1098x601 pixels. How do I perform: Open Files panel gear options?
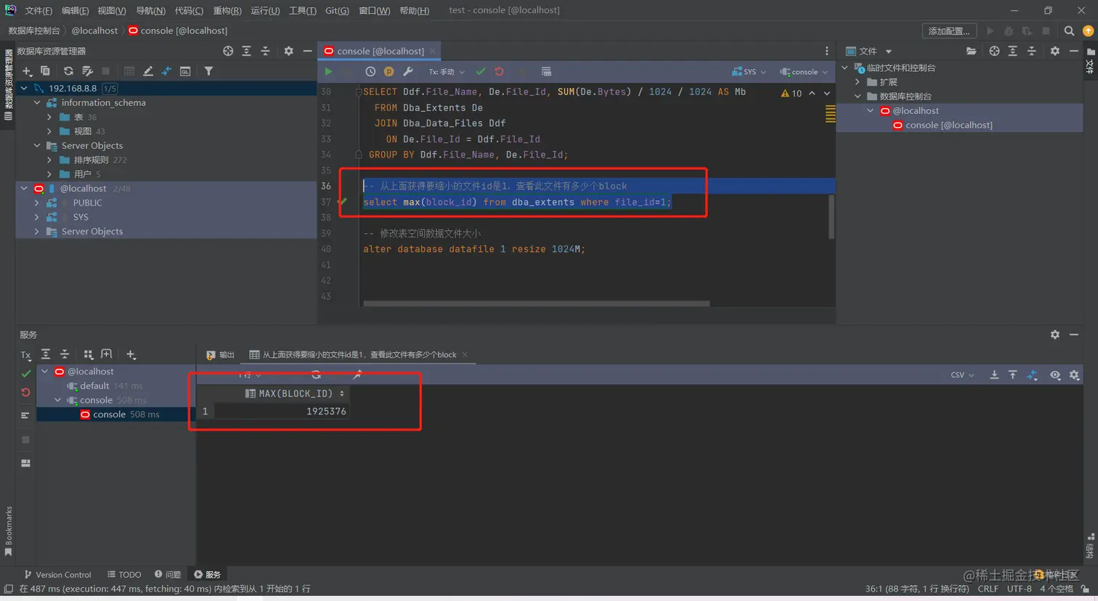[1055, 51]
